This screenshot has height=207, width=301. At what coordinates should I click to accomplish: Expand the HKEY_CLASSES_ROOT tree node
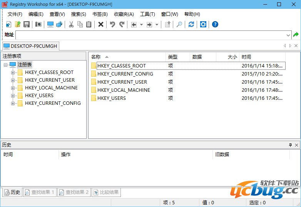click(13, 72)
